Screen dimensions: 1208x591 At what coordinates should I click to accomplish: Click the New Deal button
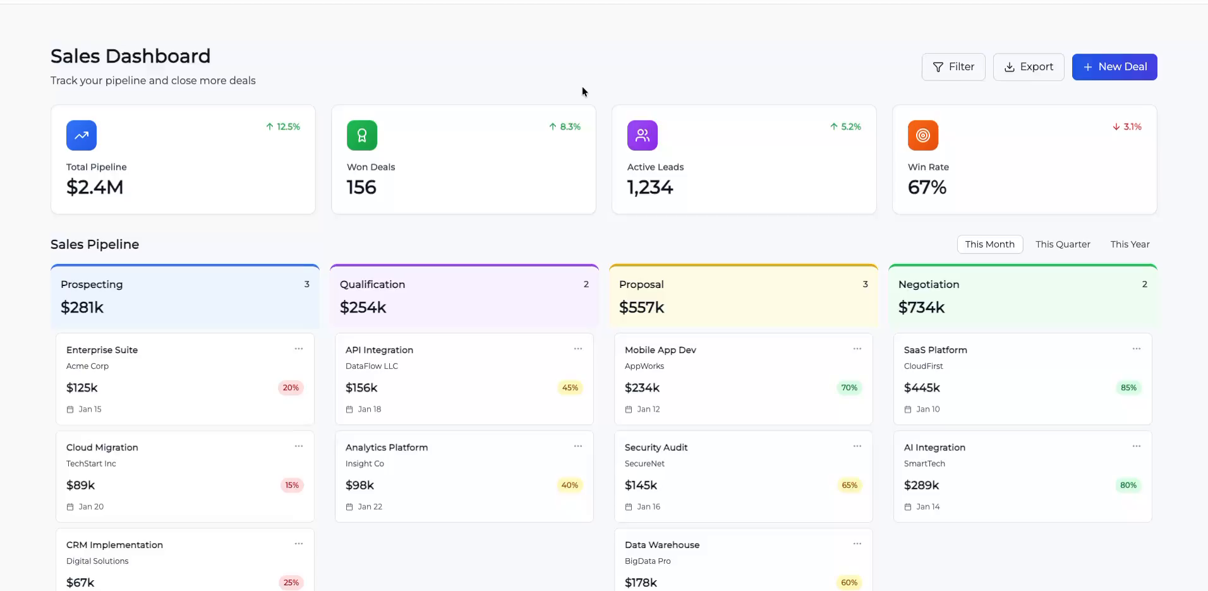point(1114,67)
